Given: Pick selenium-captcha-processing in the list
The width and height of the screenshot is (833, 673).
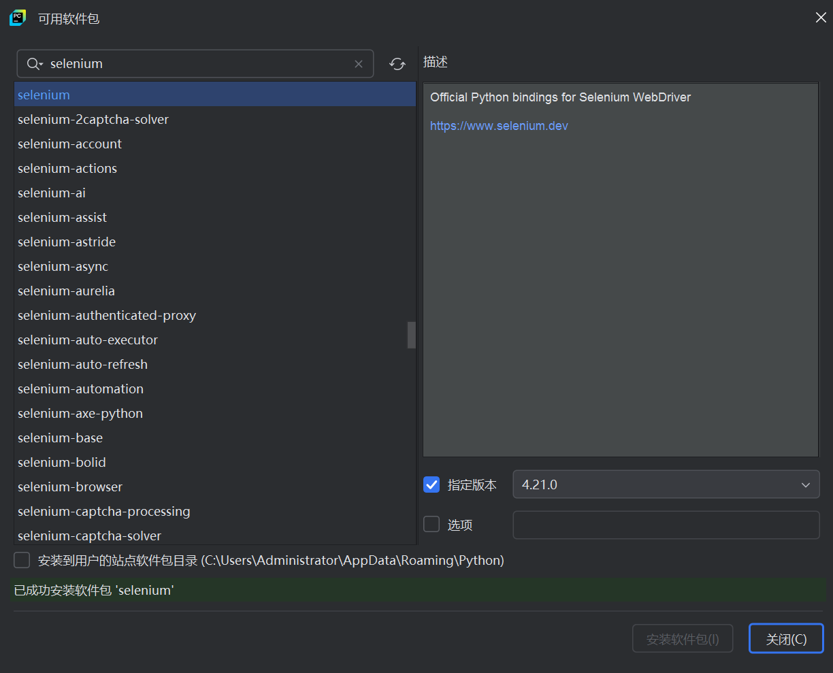Looking at the screenshot, I should point(215,511).
